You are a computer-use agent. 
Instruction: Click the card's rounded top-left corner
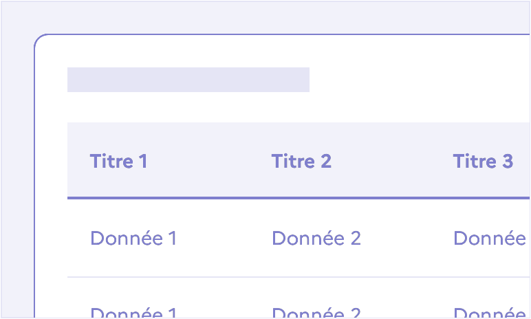[39, 38]
